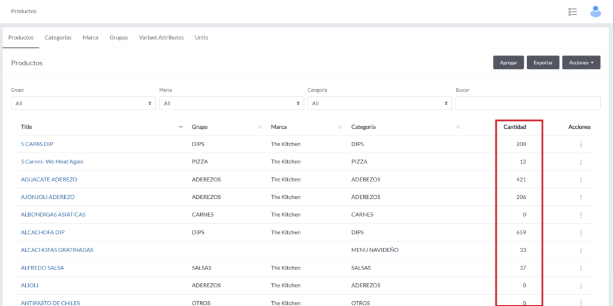Open actions menu for ALFREDO SALSA row

click(x=580, y=268)
